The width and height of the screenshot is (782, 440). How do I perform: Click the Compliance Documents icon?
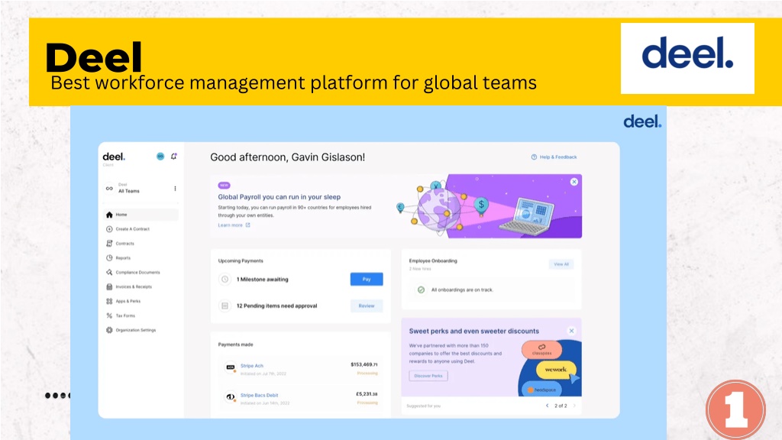pos(109,273)
